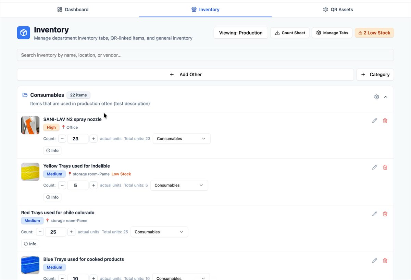This screenshot has width=411, height=280.
Task: Switch to the Inventory tab
Action: click(x=205, y=10)
